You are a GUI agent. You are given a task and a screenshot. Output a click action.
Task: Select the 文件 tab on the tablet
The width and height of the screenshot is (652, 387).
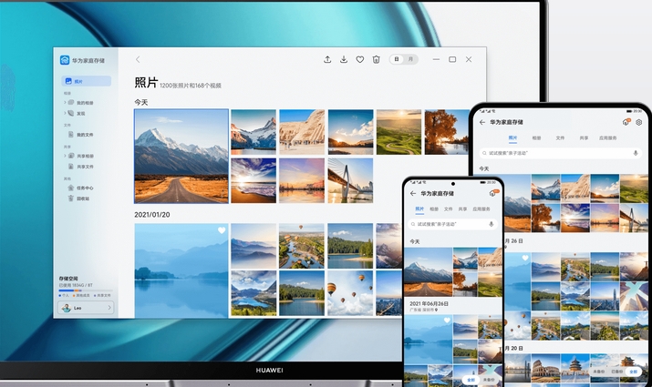[560, 137]
